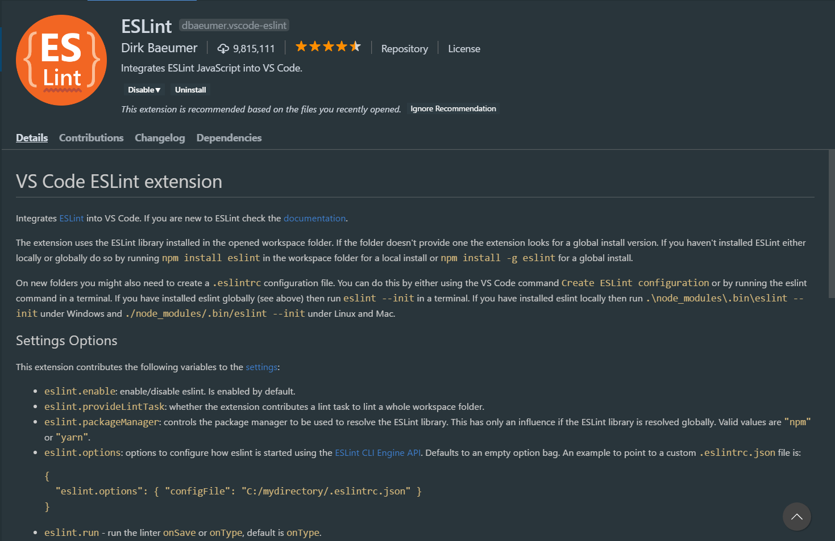835x541 pixels.
Task: Open the Disable dropdown menu
Action: tap(144, 90)
